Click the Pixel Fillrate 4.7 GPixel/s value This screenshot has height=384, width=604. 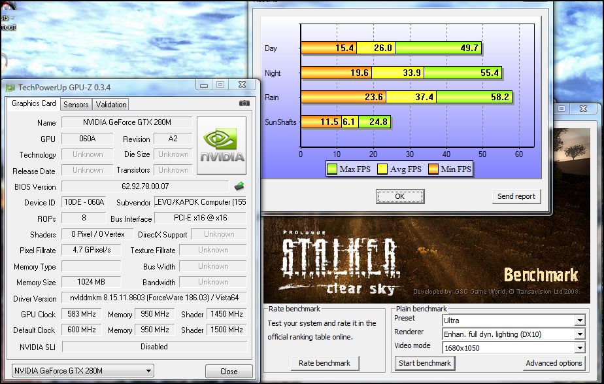[x=92, y=250]
